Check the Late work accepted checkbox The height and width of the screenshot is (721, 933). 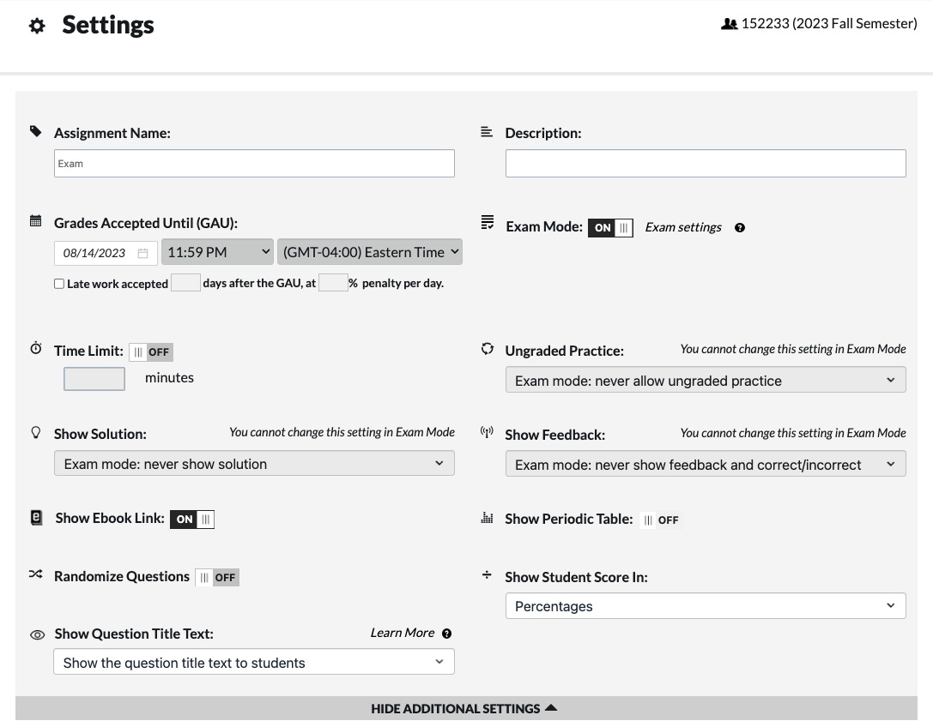tap(59, 284)
